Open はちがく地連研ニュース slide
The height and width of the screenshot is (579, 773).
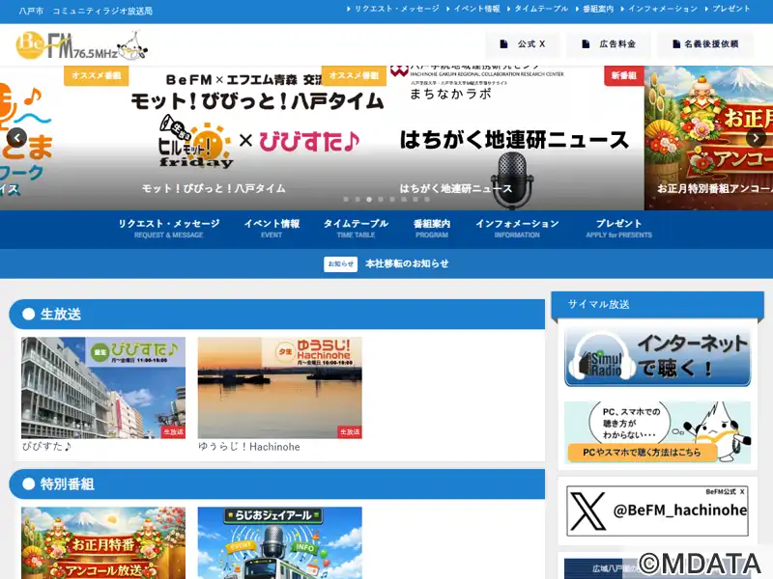point(515,138)
